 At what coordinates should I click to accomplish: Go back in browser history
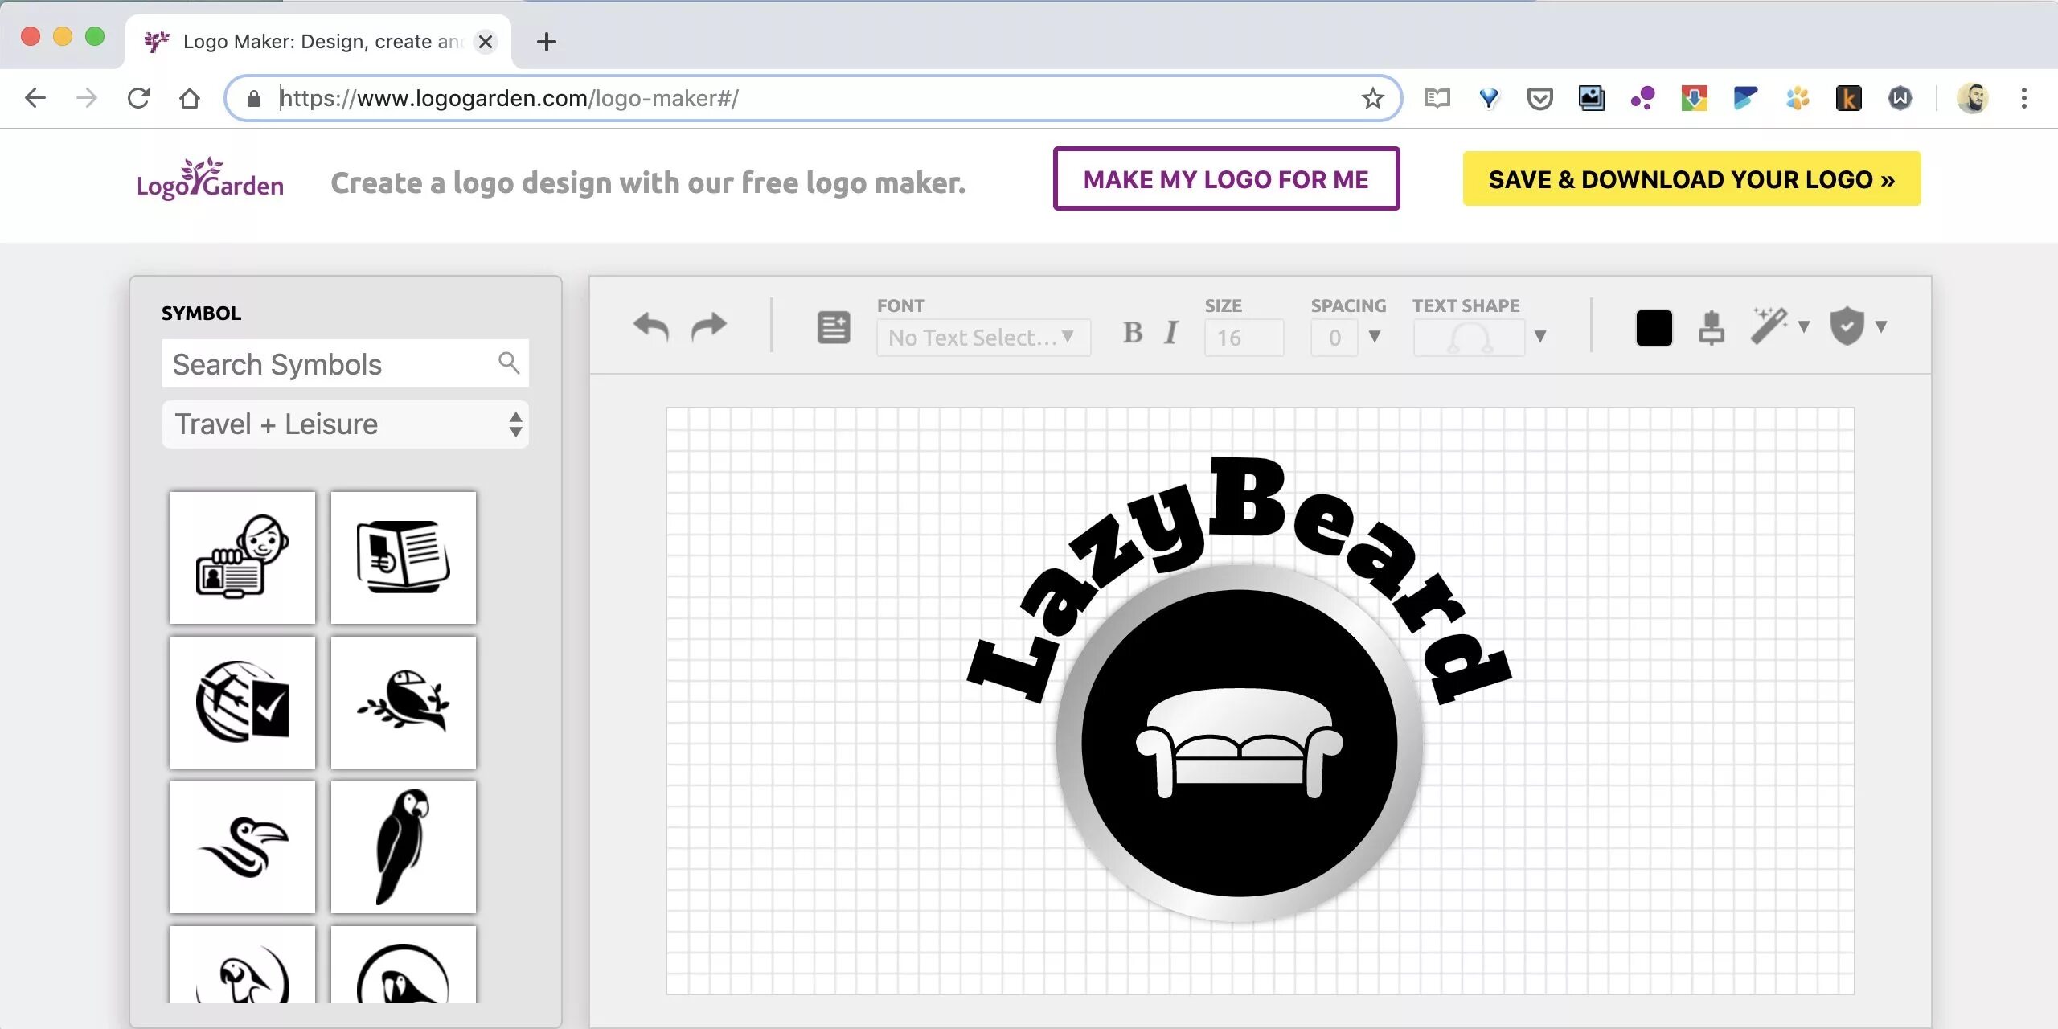coord(35,98)
